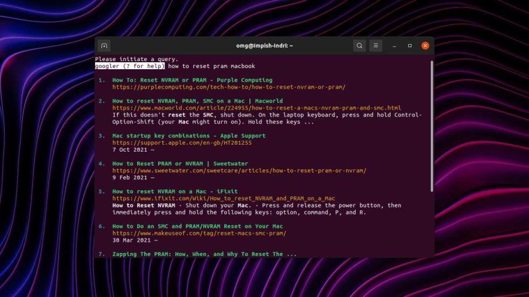529x297 pixels.
Task: Click the date '7 Oct 2021'
Action: click(x=130, y=150)
